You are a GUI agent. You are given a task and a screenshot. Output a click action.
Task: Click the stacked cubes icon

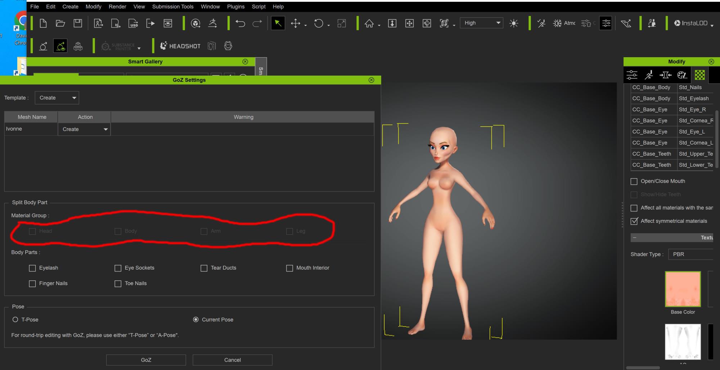click(78, 46)
